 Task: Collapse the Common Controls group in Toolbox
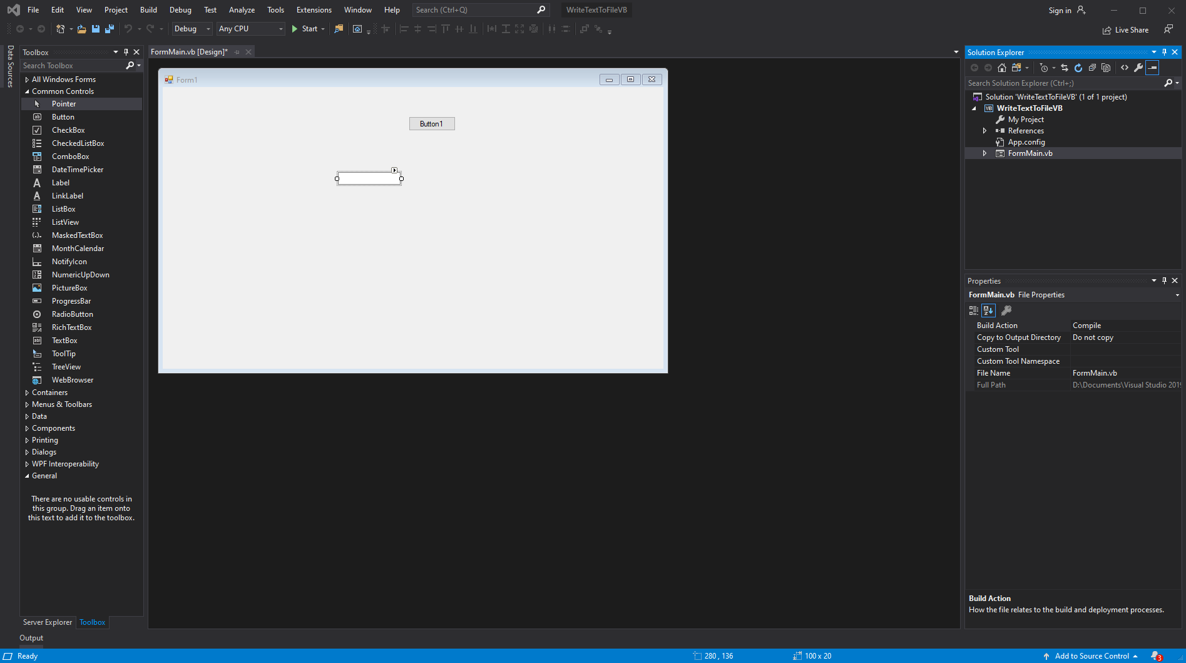pos(28,91)
